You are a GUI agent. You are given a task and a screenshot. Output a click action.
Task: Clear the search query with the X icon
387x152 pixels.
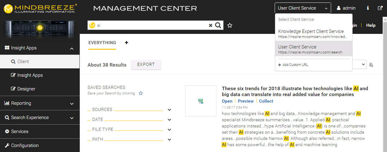[211, 25]
